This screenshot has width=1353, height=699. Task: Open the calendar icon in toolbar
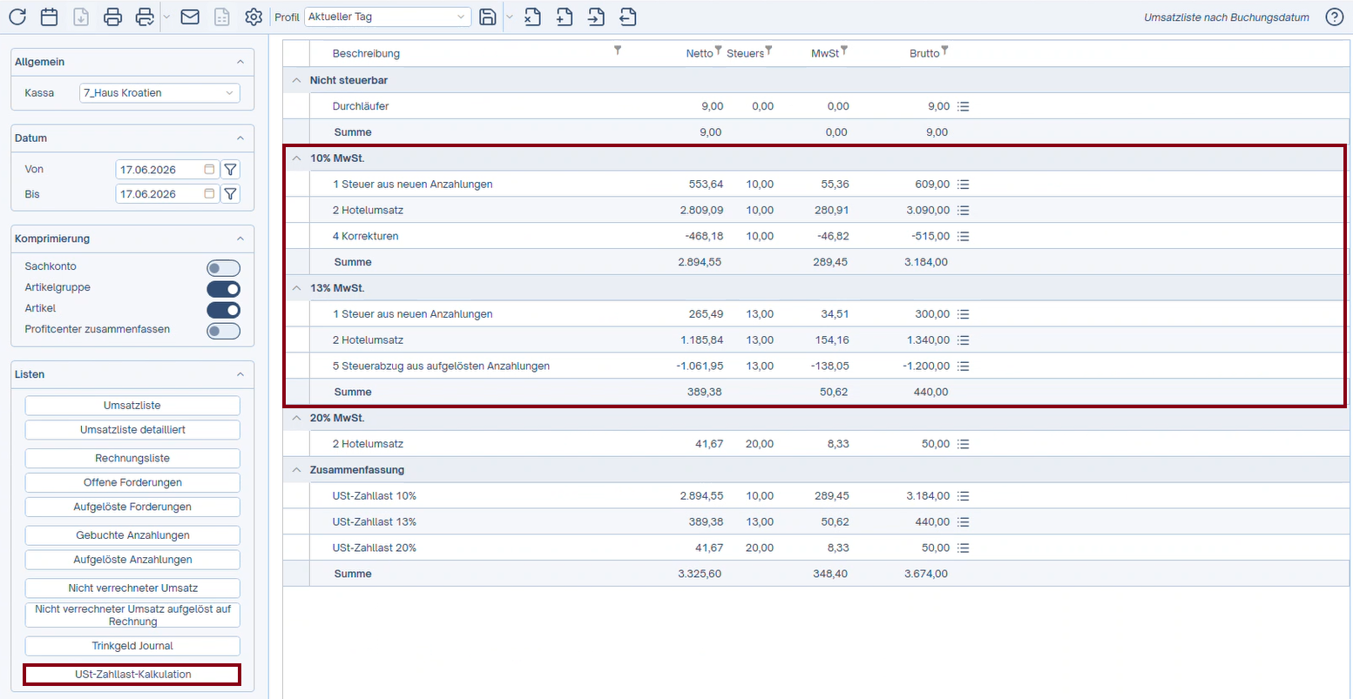49,17
